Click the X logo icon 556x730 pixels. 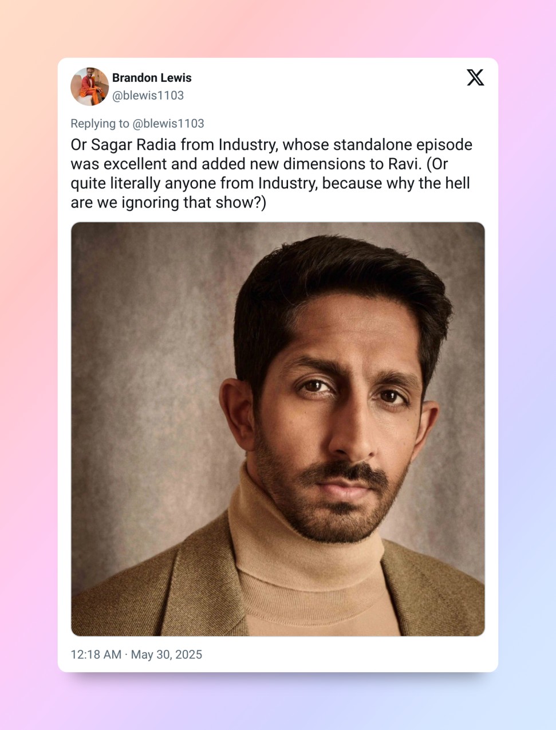(475, 77)
